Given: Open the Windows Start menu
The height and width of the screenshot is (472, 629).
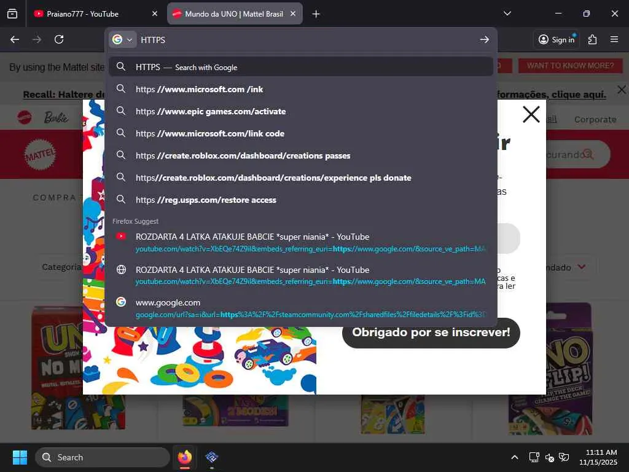Looking at the screenshot, I should pos(20,457).
